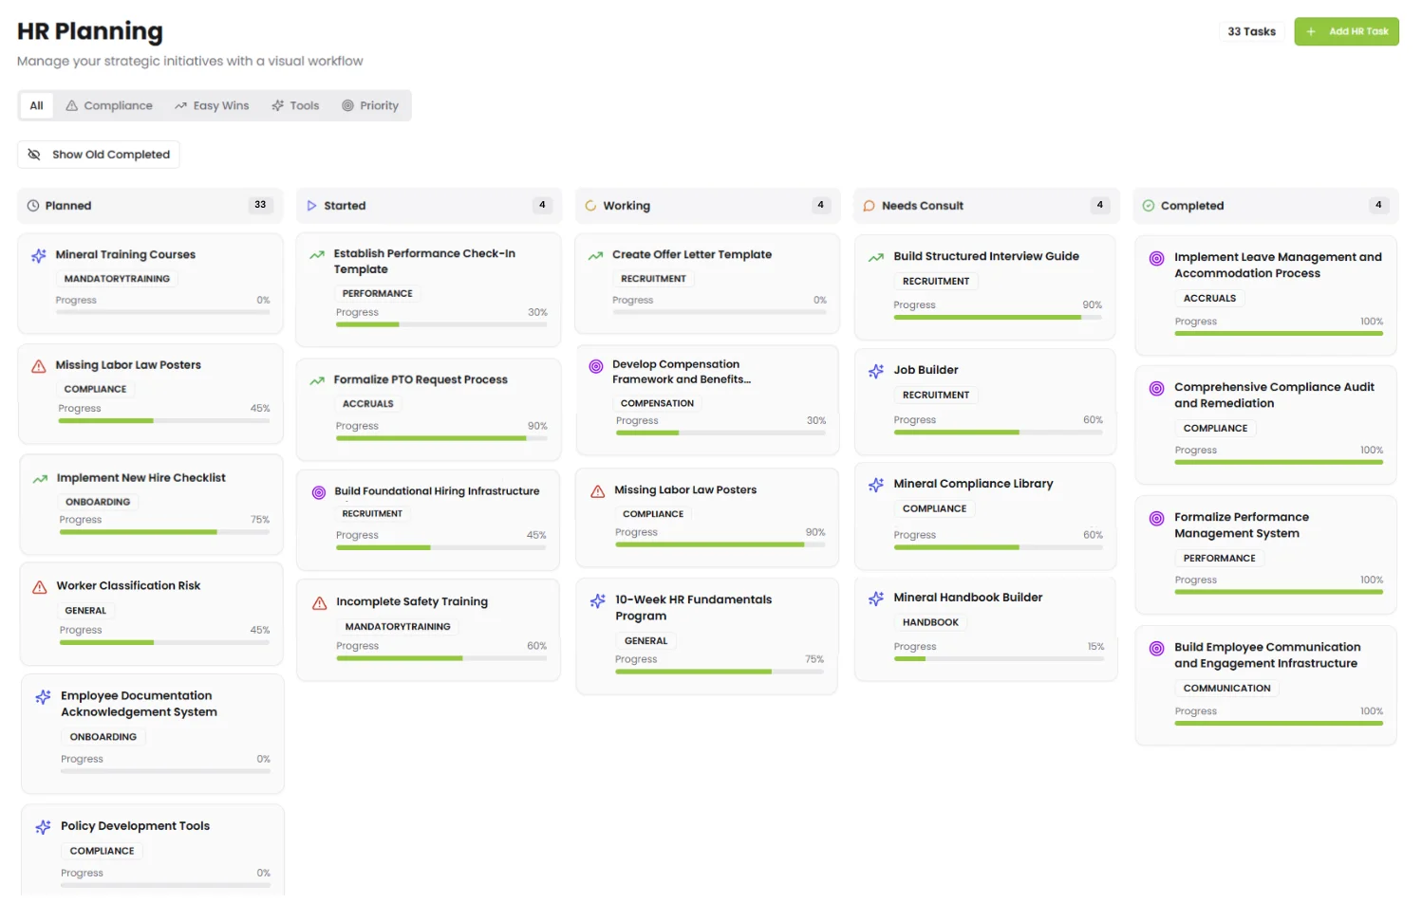
Task: Click sparkle icon on Mineral Handbook Builder card
Action: 876,599
